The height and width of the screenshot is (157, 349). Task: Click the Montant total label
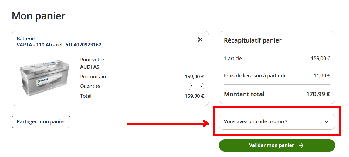[244, 94]
